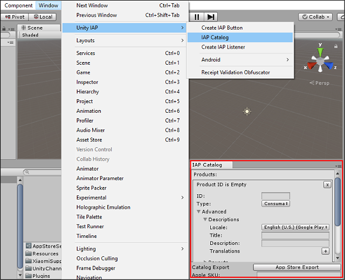This screenshot has width=345, height=280.
Task: Open Asset Store from Window menu
Action: coord(89,140)
